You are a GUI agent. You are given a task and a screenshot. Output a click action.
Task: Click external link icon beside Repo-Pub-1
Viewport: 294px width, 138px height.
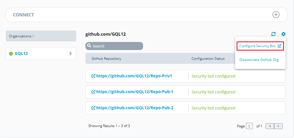pyautogui.click(x=93, y=92)
